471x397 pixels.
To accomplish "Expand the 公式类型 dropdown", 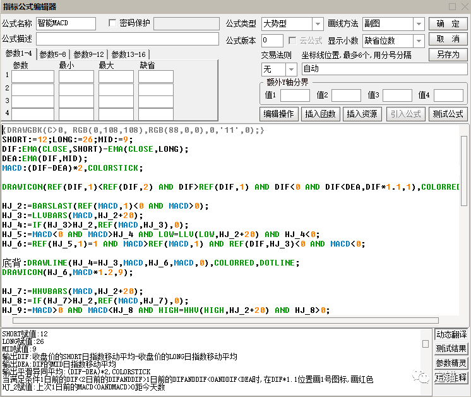I will coord(318,24).
